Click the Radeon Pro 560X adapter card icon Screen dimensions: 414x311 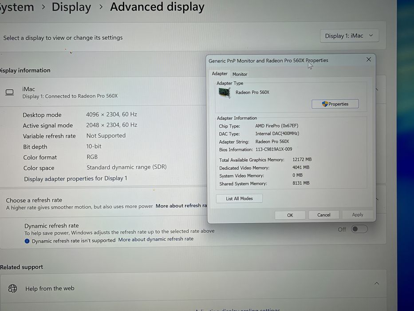225,93
